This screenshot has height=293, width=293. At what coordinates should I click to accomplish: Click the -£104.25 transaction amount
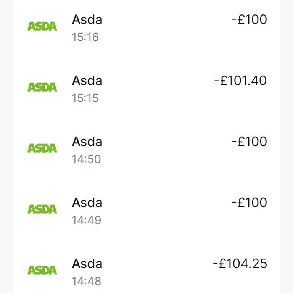pos(240,264)
